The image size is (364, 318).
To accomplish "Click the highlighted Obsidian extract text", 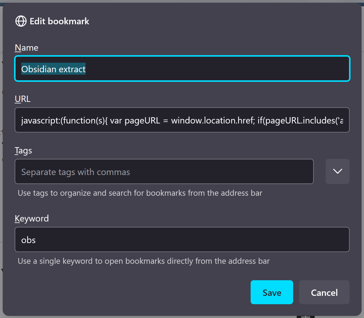I will [53, 69].
